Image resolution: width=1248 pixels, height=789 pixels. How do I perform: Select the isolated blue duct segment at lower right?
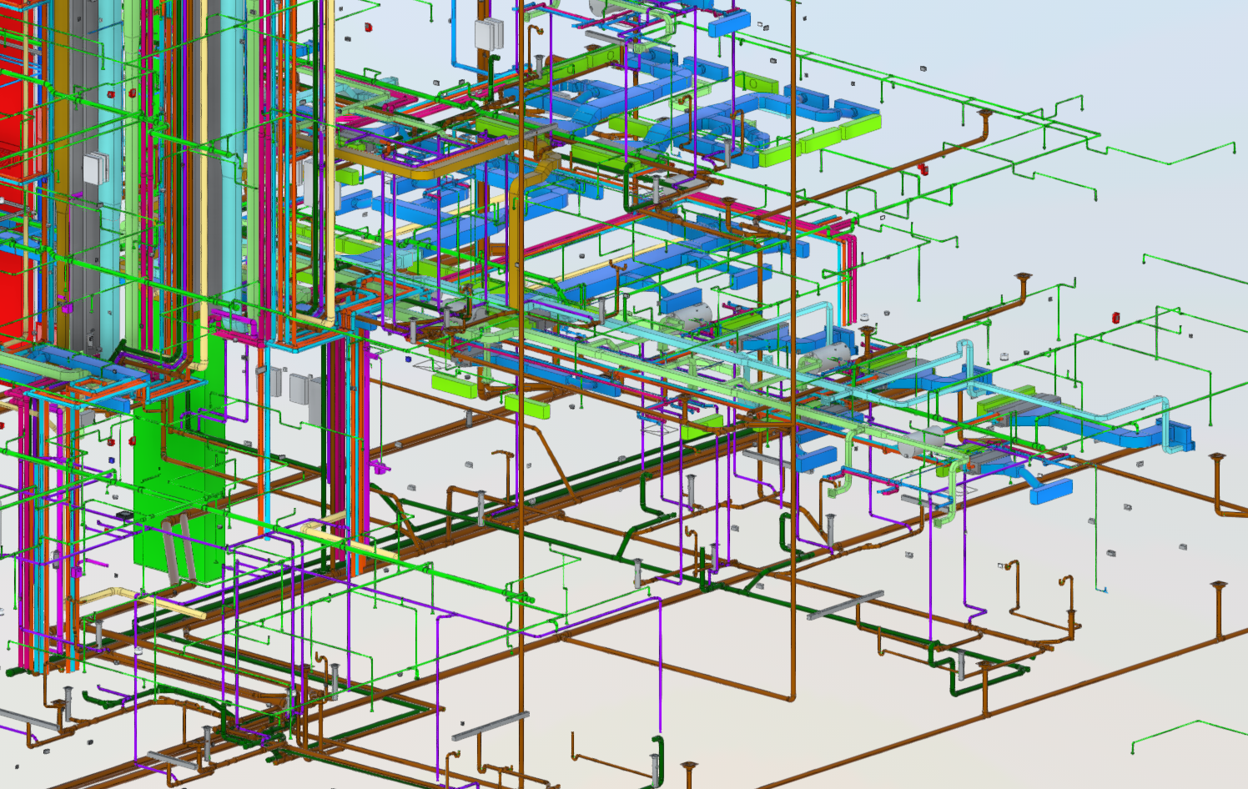pyautogui.click(x=1050, y=492)
